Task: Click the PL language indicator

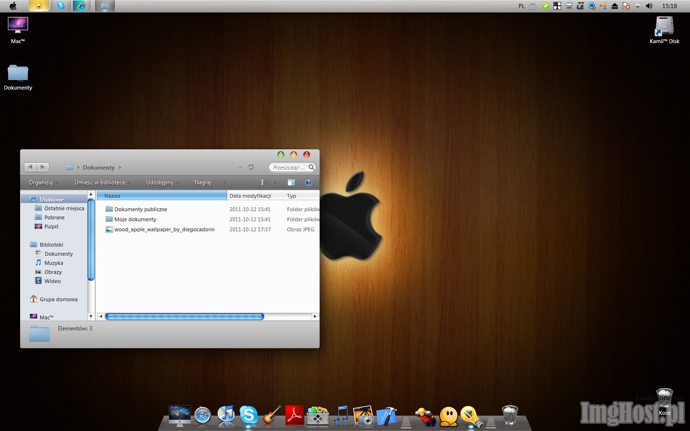Action: pyautogui.click(x=521, y=6)
